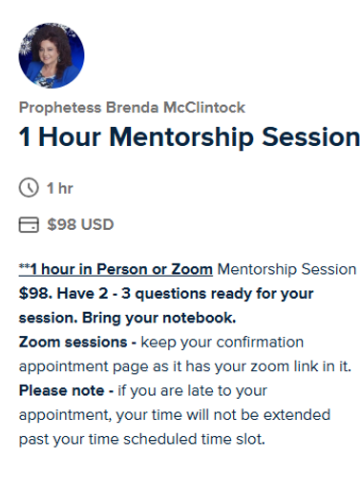Click the word Session in the large heading
This screenshot has height=480, width=360.
(310, 136)
